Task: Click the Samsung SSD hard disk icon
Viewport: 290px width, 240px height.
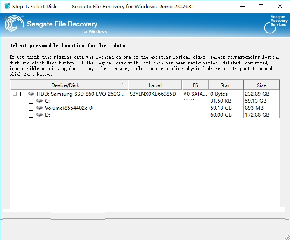Action: tap(31, 94)
